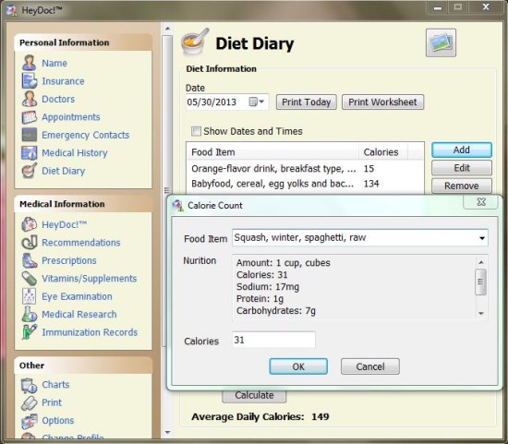508x444 pixels.
Task: Click the Sodium: 17mg line
Action: click(x=268, y=287)
